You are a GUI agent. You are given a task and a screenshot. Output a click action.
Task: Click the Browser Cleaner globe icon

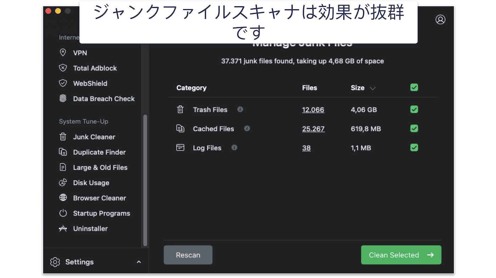point(63,198)
